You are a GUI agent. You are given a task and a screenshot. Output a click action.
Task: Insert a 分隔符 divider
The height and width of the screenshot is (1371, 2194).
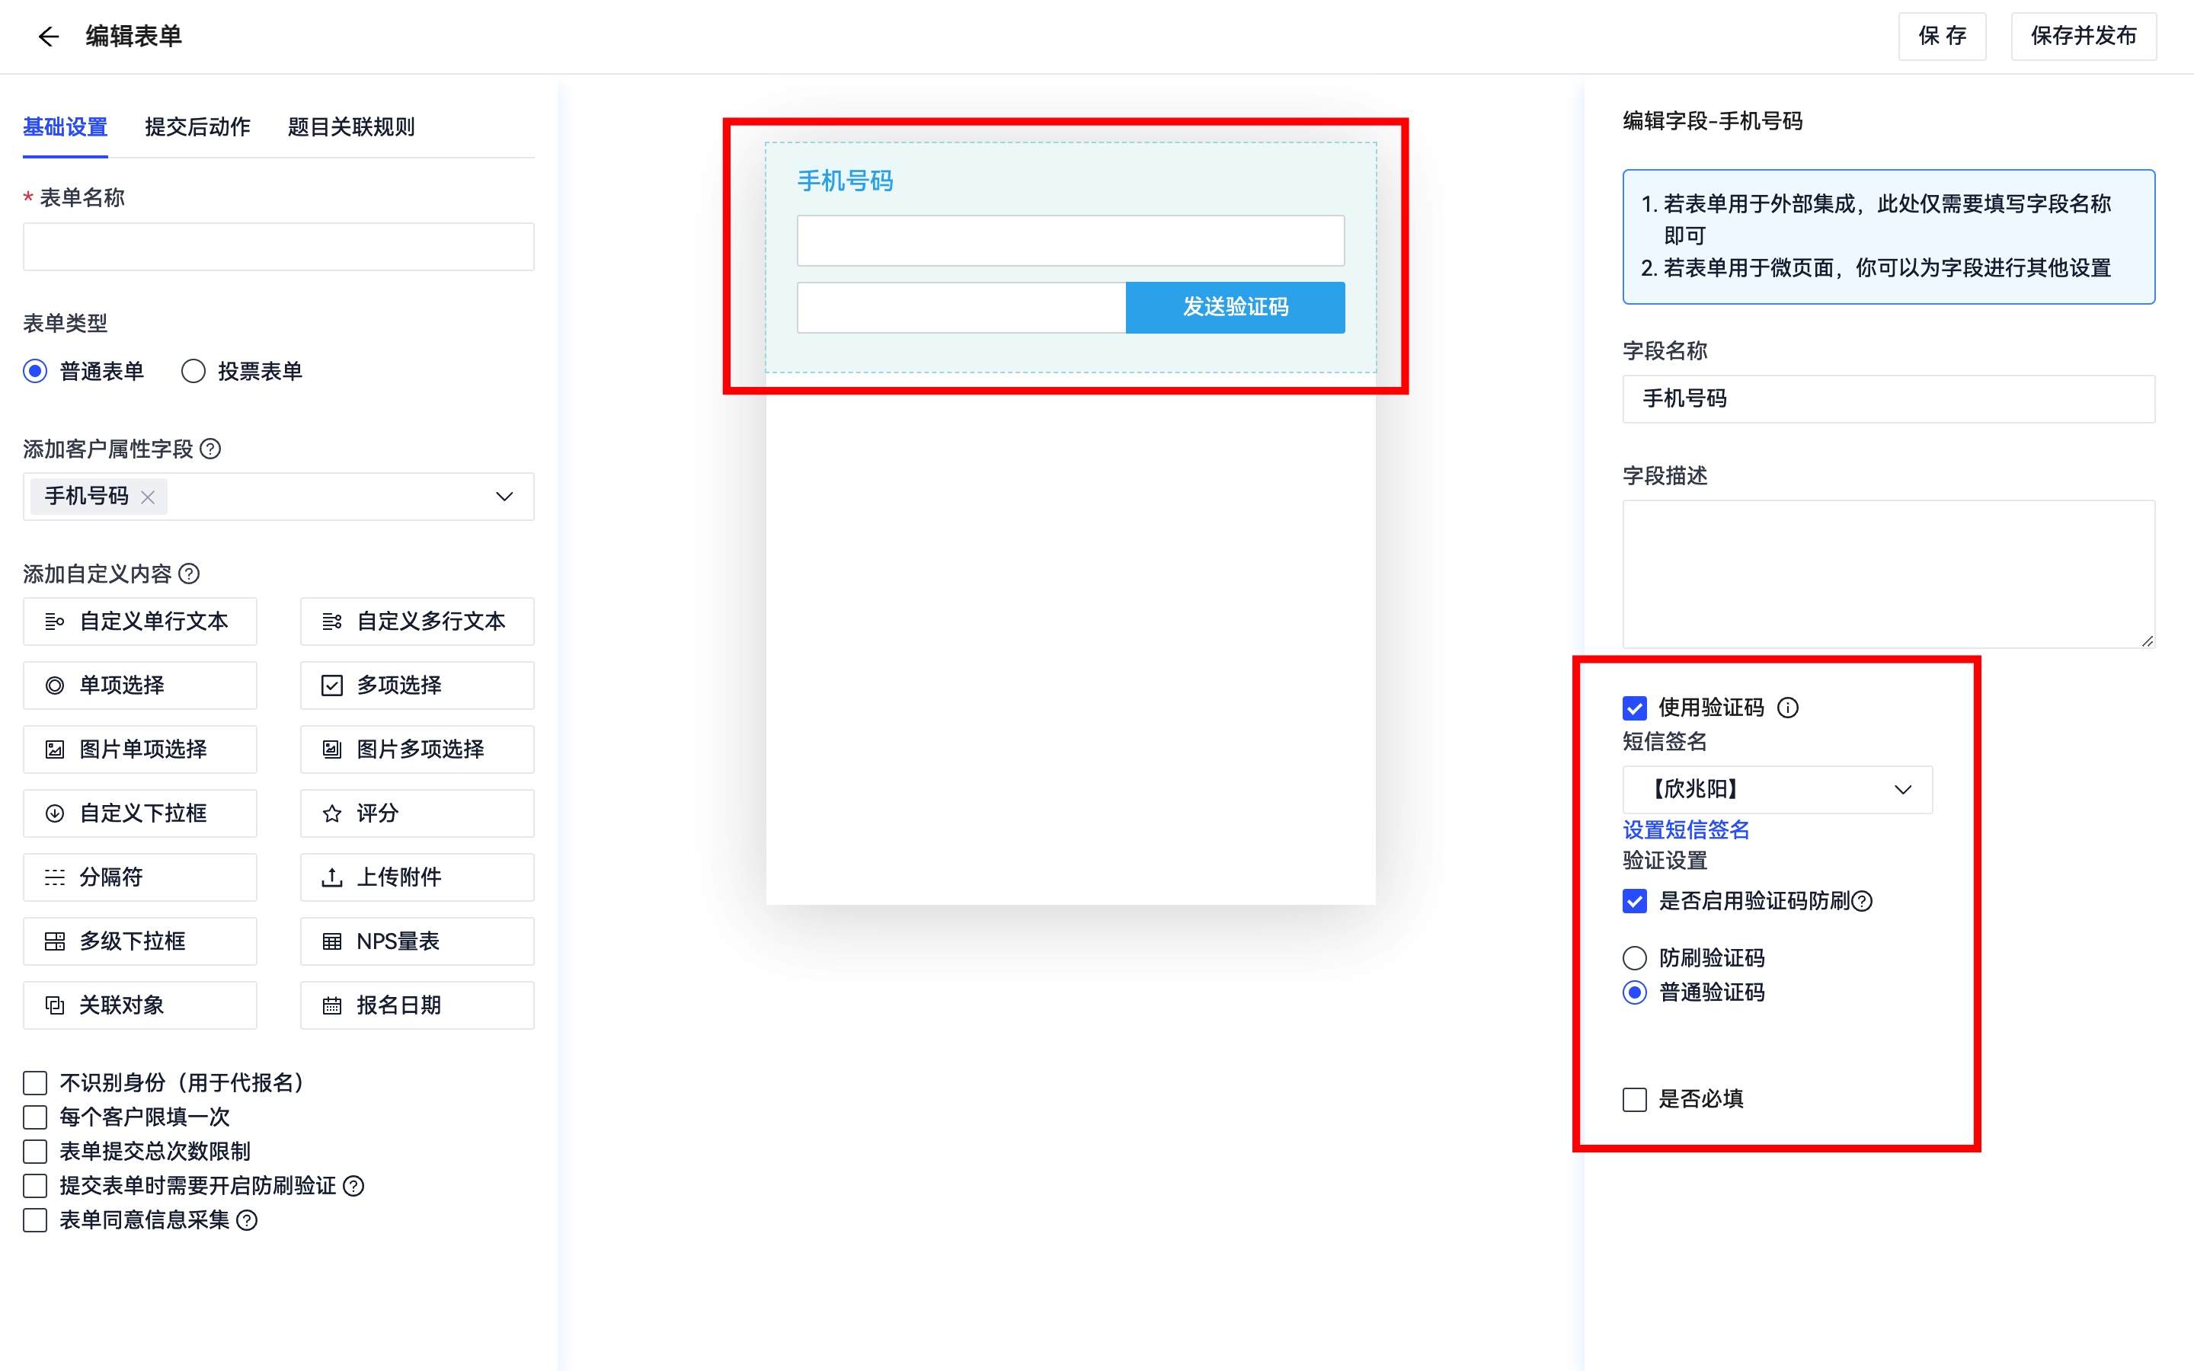(139, 877)
